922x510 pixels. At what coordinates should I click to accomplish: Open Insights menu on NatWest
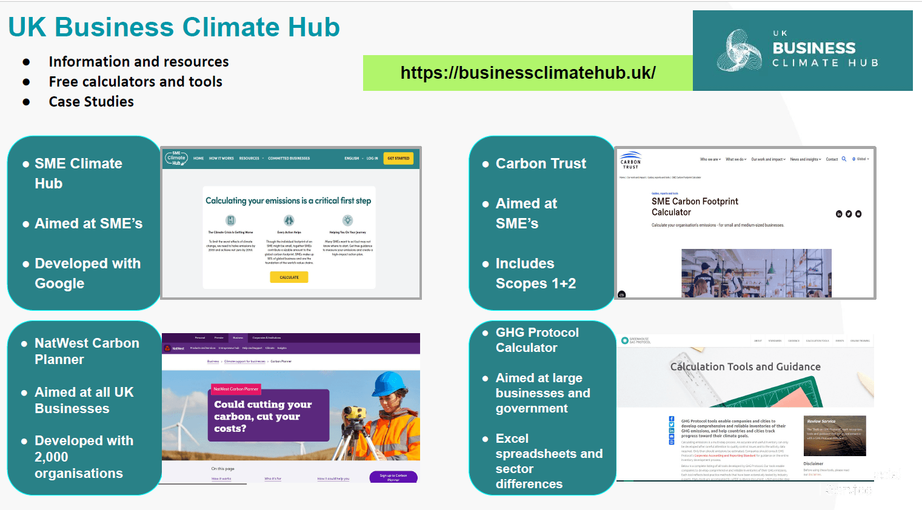(x=282, y=348)
